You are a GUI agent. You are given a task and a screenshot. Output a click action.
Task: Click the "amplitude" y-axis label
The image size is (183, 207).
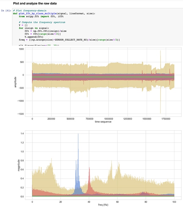pyautogui.click(x=15, y=82)
